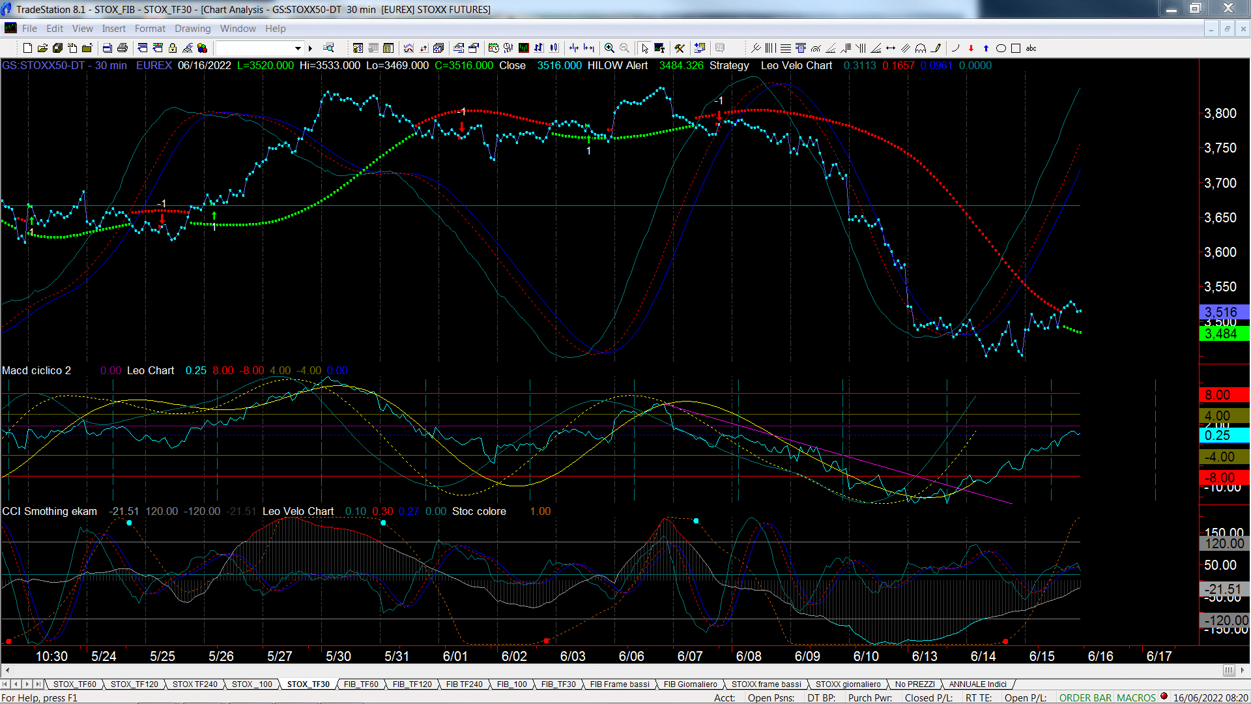Click the padlock icon in toolbar

(173, 48)
